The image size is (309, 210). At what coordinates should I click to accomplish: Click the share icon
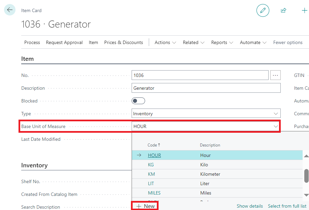tap(283, 10)
